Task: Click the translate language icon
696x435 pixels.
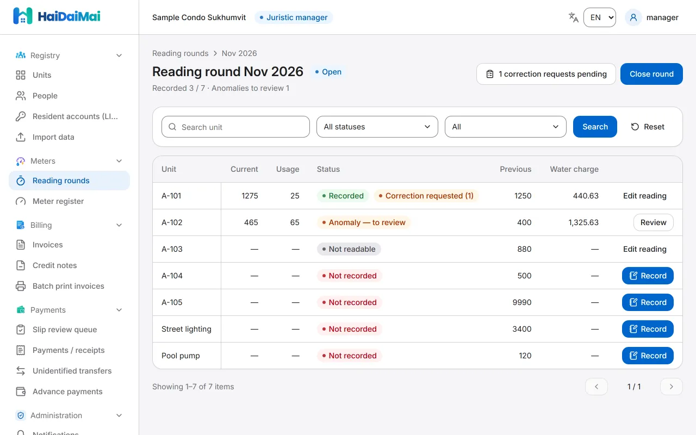Action: [x=573, y=17]
